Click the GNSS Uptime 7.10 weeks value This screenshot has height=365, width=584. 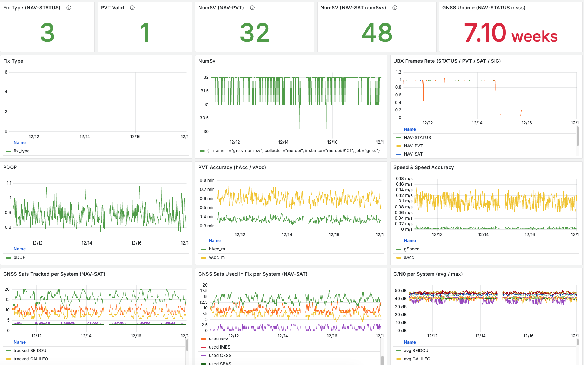(510, 33)
